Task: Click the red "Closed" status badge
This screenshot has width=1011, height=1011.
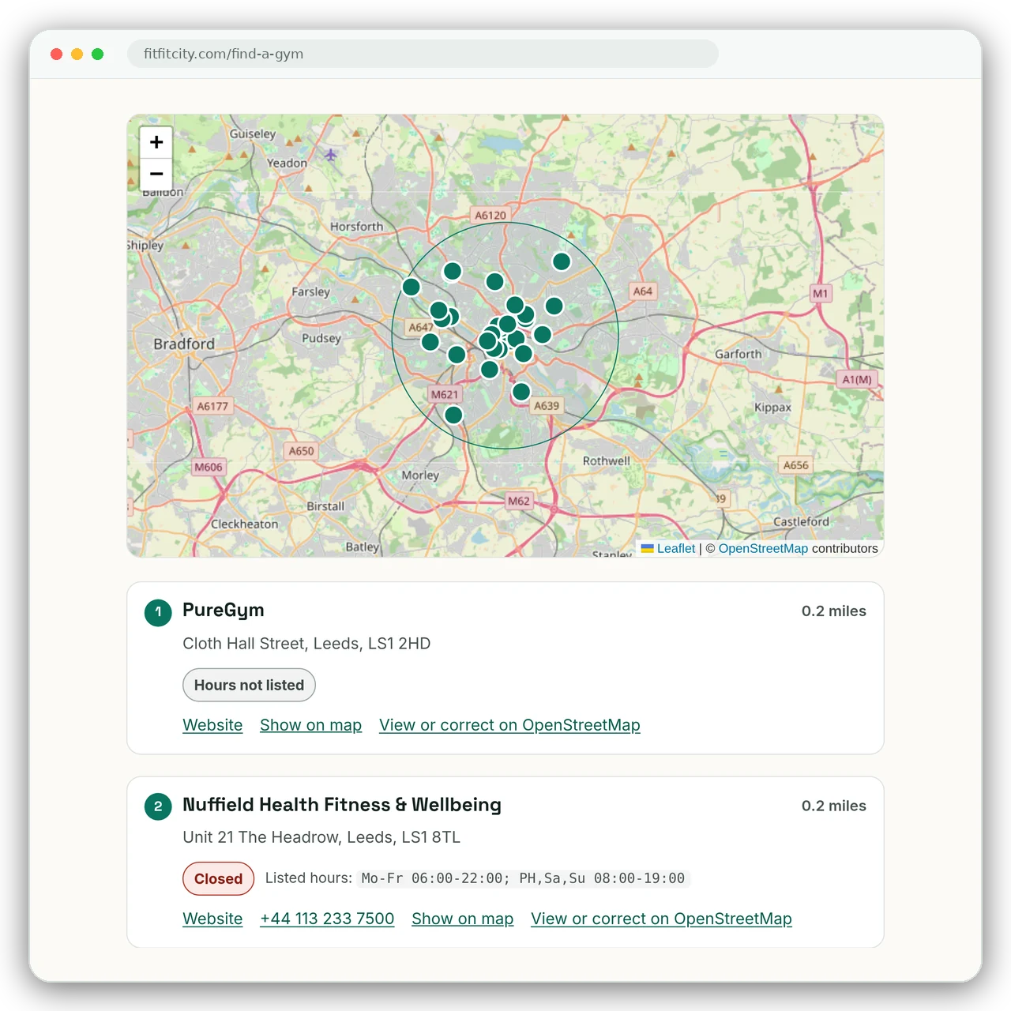Action: pyautogui.click(x=218, y=878)
